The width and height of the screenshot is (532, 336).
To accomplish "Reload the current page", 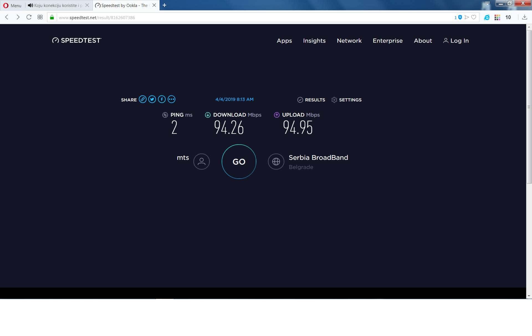I will 29,17.
